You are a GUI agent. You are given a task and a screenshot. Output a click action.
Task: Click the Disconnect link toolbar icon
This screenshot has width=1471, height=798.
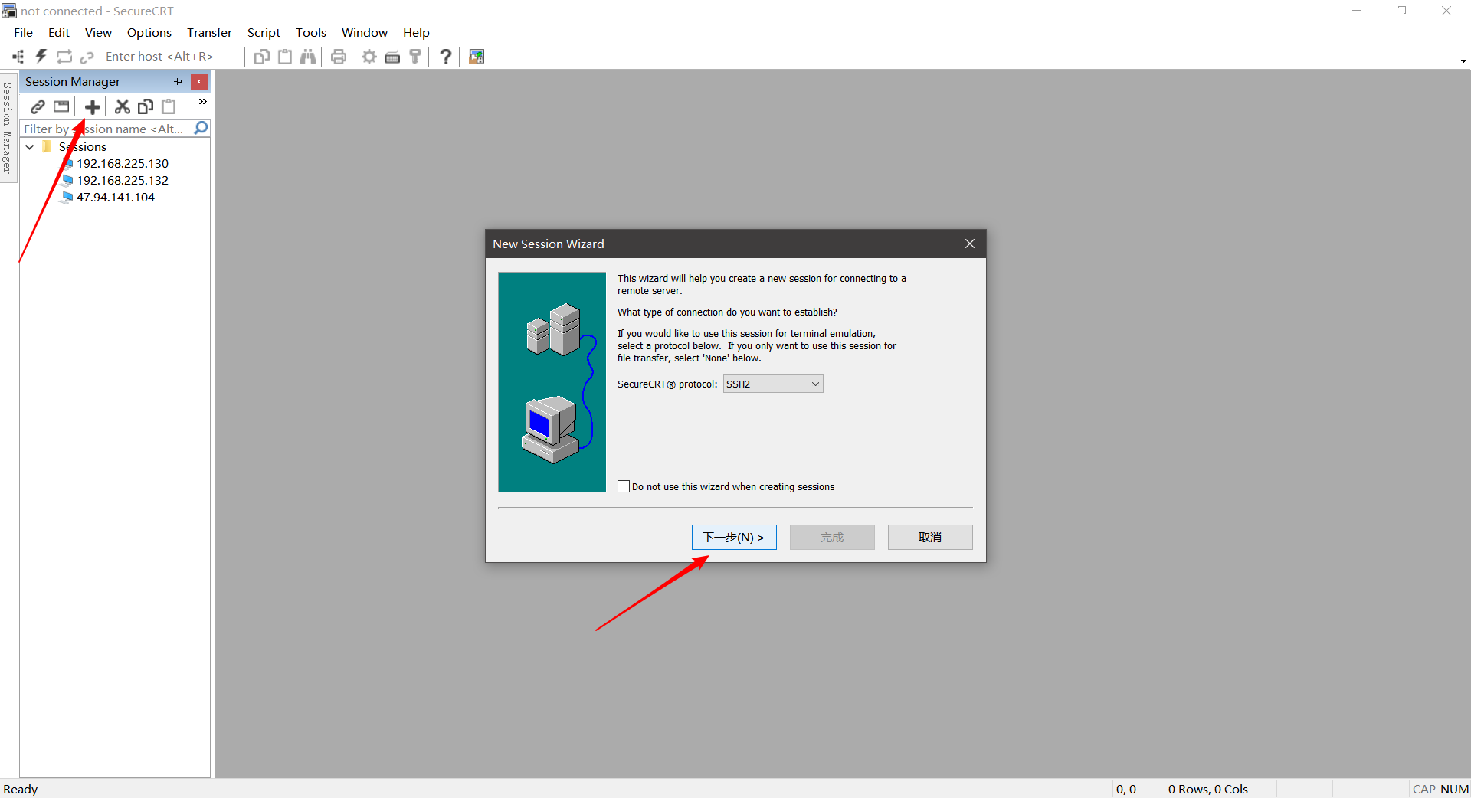point(87,57)
